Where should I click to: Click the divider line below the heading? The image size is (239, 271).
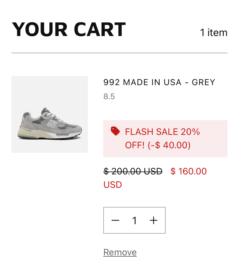tap(119, 53)
